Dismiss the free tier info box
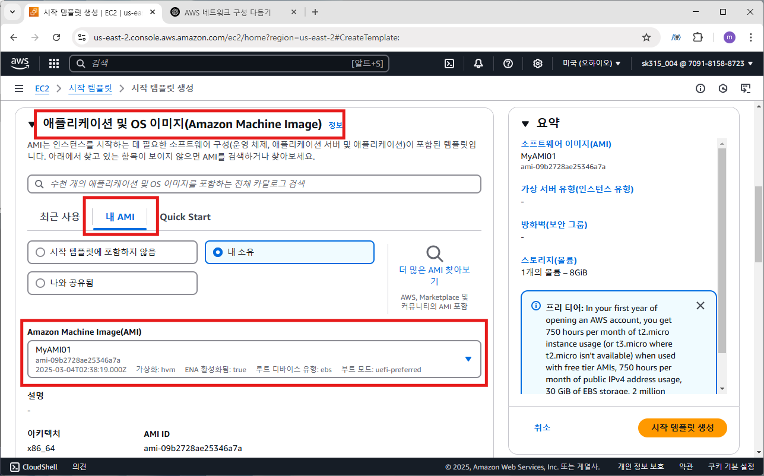Screen dimensions: 764x476 click(x=700, y=306)
